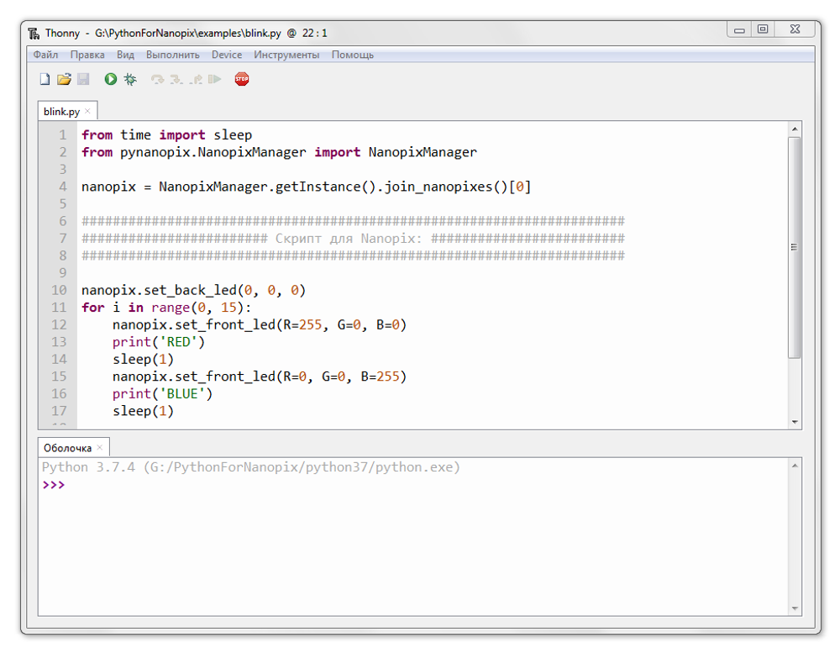Screen dimensions: 840x653
Task: Expand the Вид menu
Action: point(125,55)
